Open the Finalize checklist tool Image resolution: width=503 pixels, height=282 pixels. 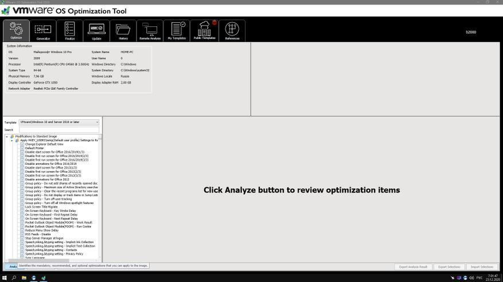coord(69,31)
